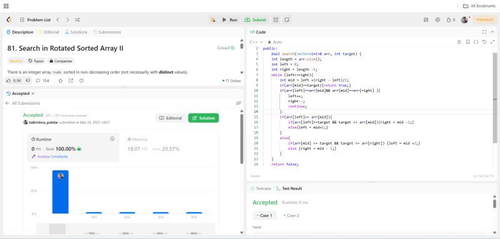
Task: Open the user profile avatar
Action: [464, 20]
